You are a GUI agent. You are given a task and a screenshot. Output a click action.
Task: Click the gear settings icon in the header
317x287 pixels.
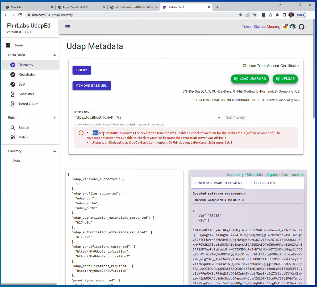[x=293, y=27]
